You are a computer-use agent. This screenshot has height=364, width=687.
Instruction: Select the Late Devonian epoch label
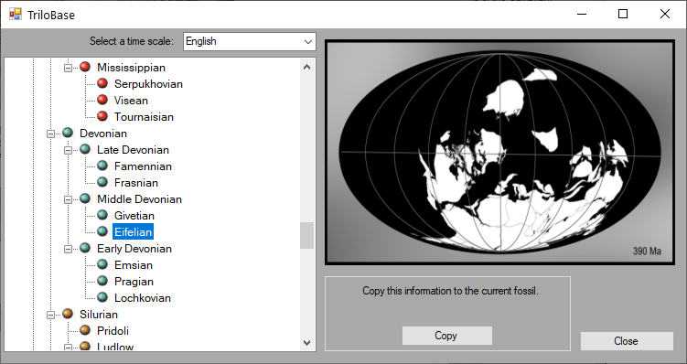pyautogui.click(x=133, y=150)
